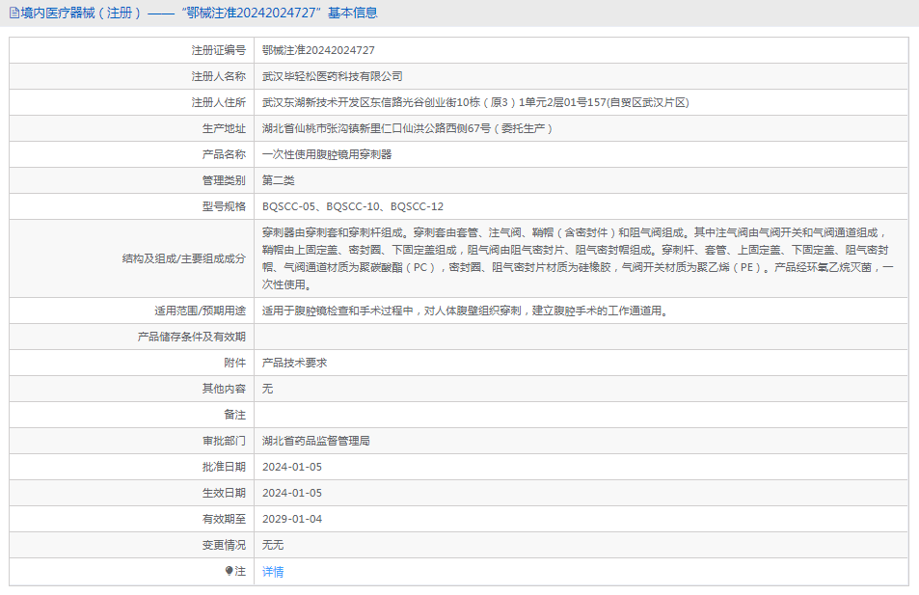The image size is (919, 595).
Task: Click the 批准日期 value 2024-01-05
Action: coord(292,467)
